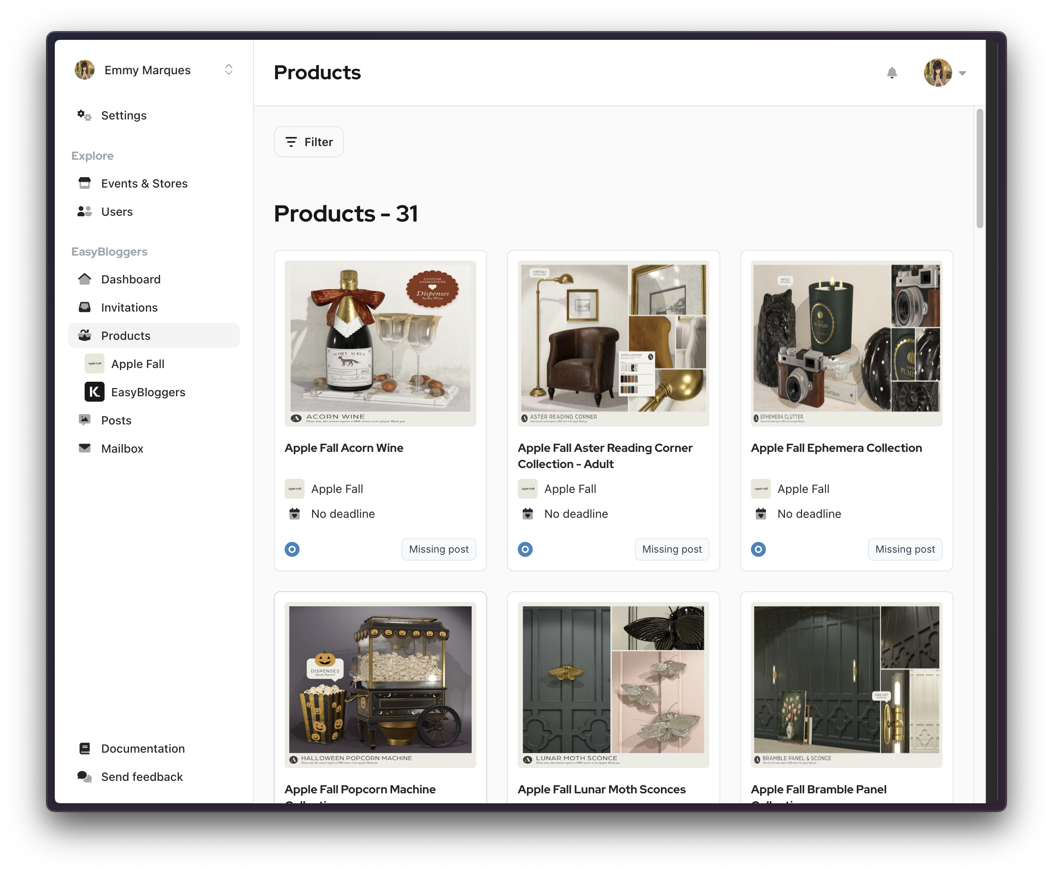Expand the Emmy Marques account switcher
Screen dimensions: 1053x873
(x=229, y=70)
